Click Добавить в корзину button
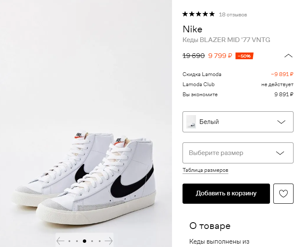 coord(226,194)
